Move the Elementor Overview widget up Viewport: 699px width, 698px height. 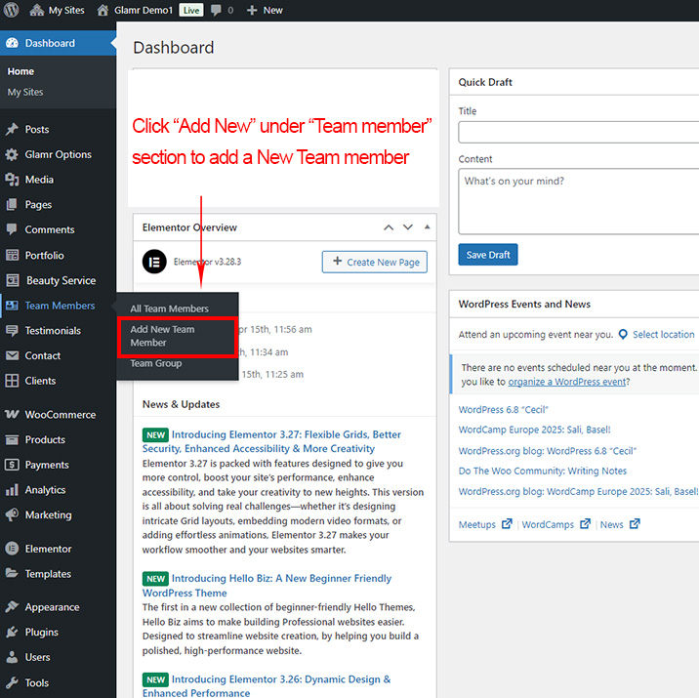389,227
